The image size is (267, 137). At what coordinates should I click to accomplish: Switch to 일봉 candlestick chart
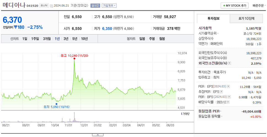pos(142,39)
